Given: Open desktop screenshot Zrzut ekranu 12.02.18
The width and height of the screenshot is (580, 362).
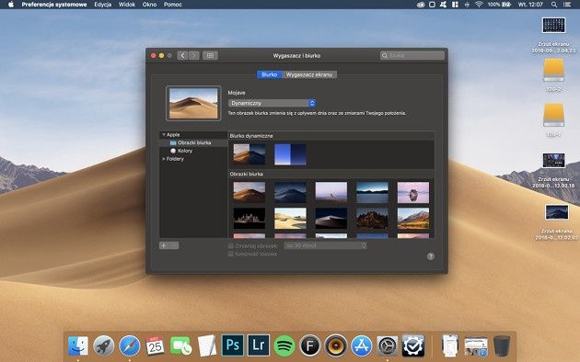Looking at the screenshot, I should click(553, 161).
